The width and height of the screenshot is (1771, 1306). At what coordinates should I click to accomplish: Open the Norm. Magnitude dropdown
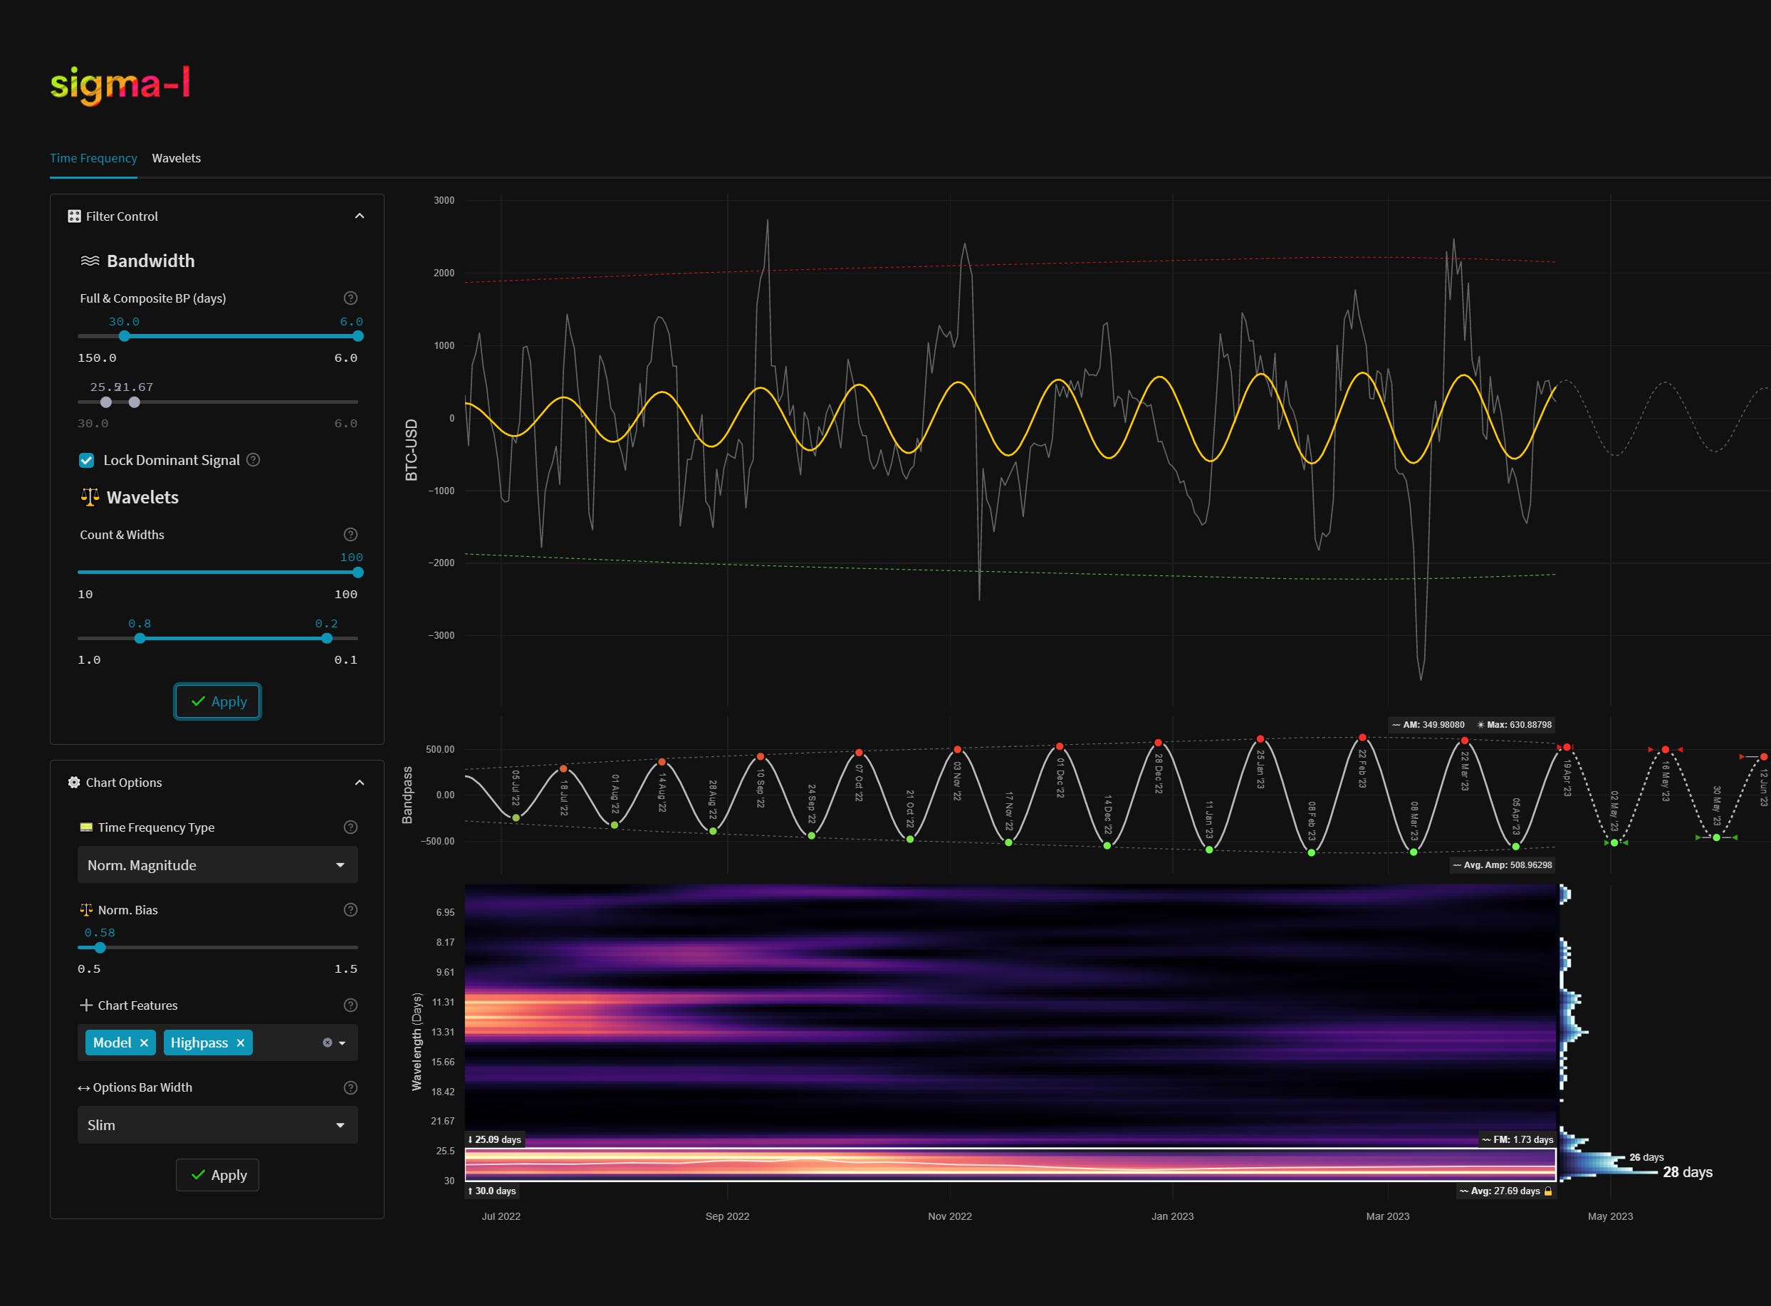[217, 865]
